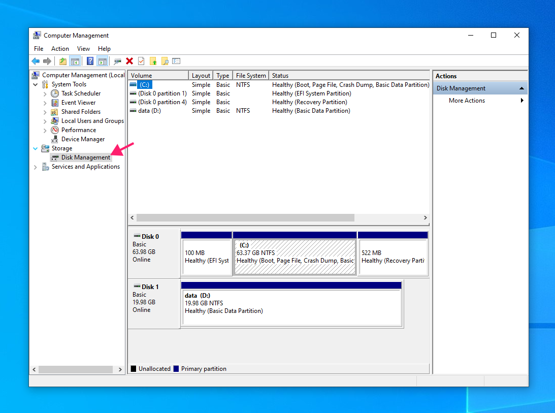Open Device Manager from the tree
This screenshot has width=555, height=413.
83,139
